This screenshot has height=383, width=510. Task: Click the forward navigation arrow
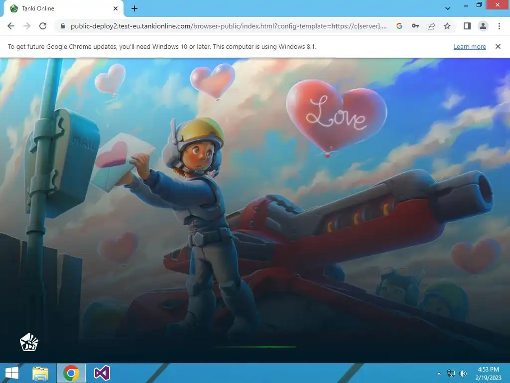pyautogui.click(x=27, y=26)
